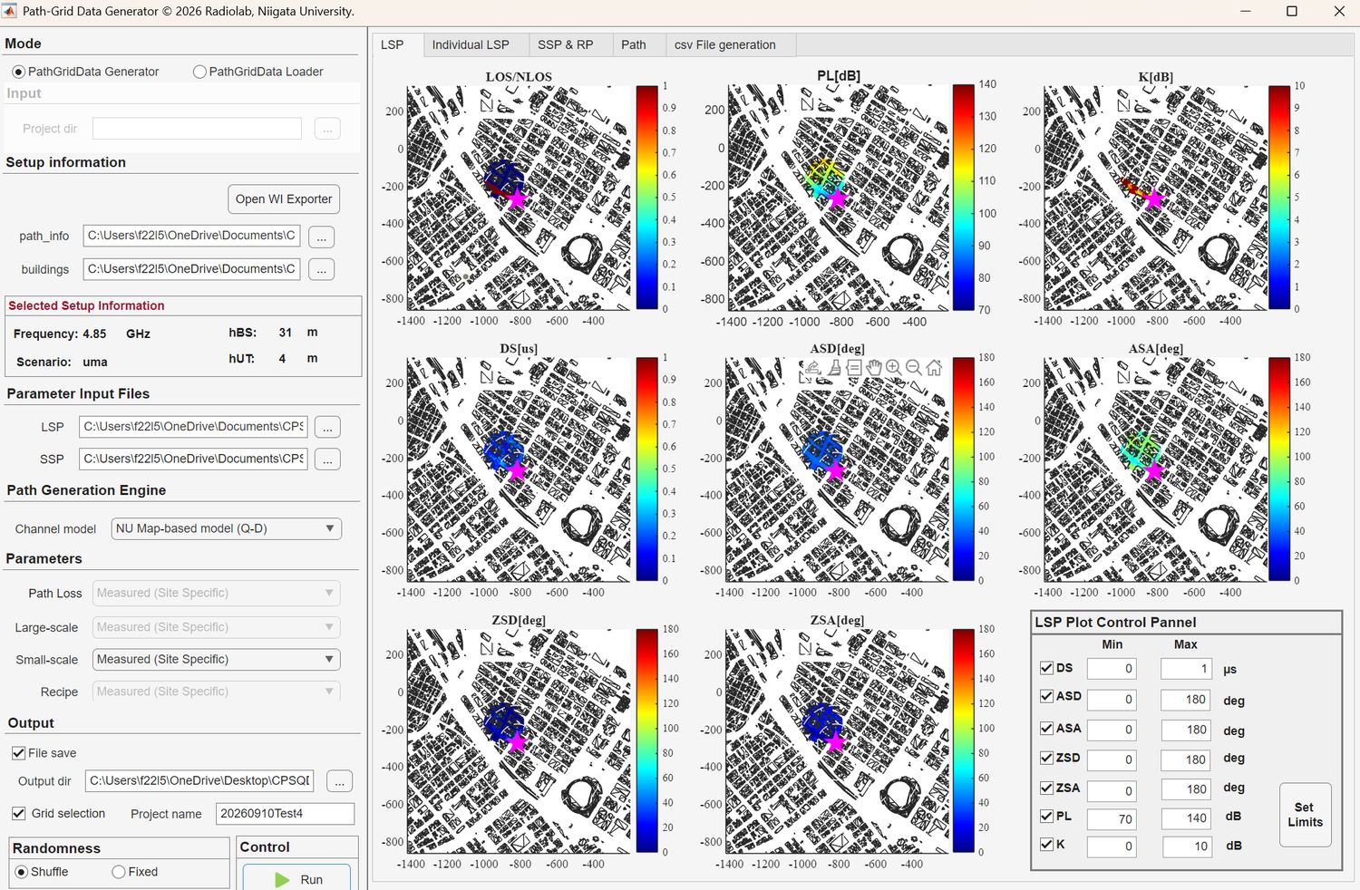Click the magenta star marker in LOS/NLOS plot
The width and height of the screenshot is (1360, 890).
pos(516,198)
